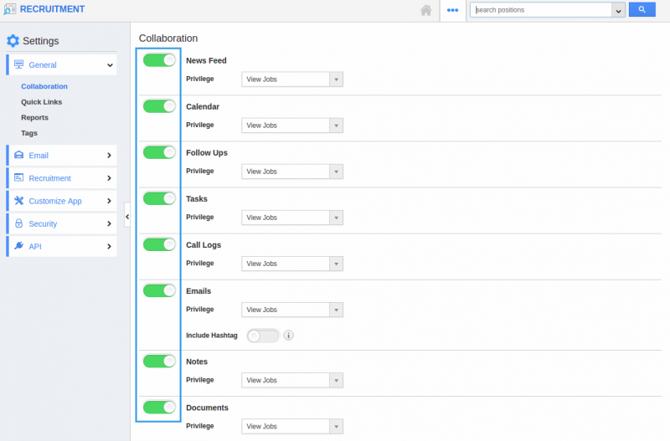
Task: Click the Collaboration page heading
Action: coord(168,38)
